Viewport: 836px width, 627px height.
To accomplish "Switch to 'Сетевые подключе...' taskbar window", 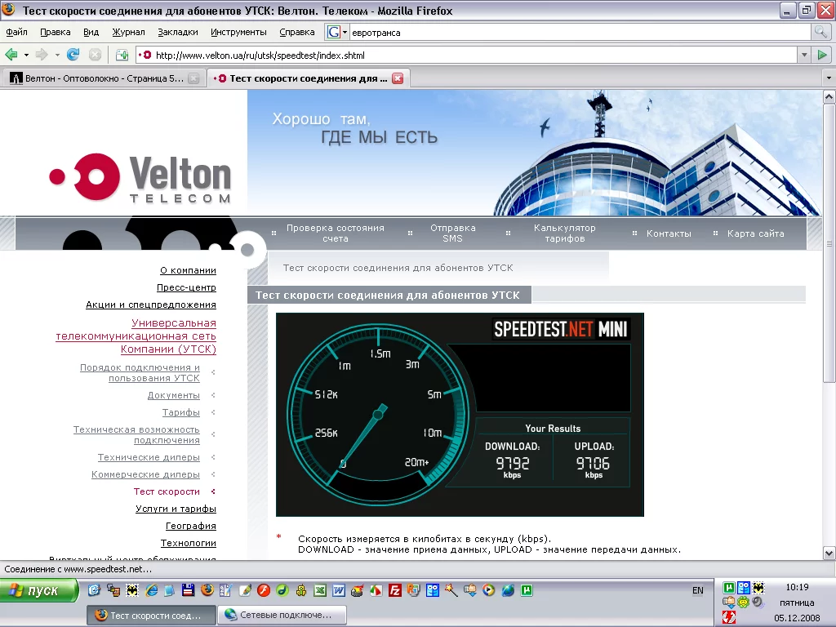I will coord(282,615).
